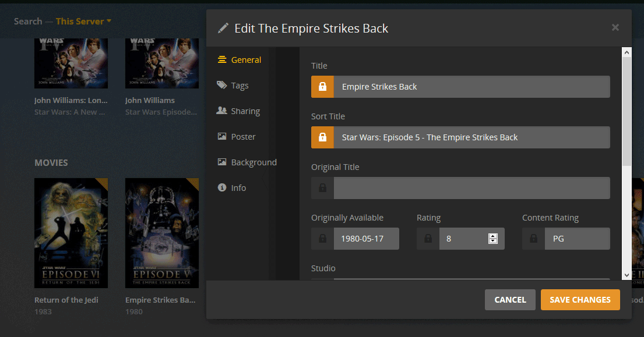Viewport: 644px width, 337px height.
Task: Toggle the lock on the Original Title field
Action: tap(322, 188)
